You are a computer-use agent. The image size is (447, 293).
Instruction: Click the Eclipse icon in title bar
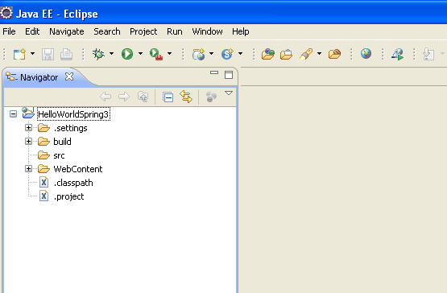click(x=6, y=13)
